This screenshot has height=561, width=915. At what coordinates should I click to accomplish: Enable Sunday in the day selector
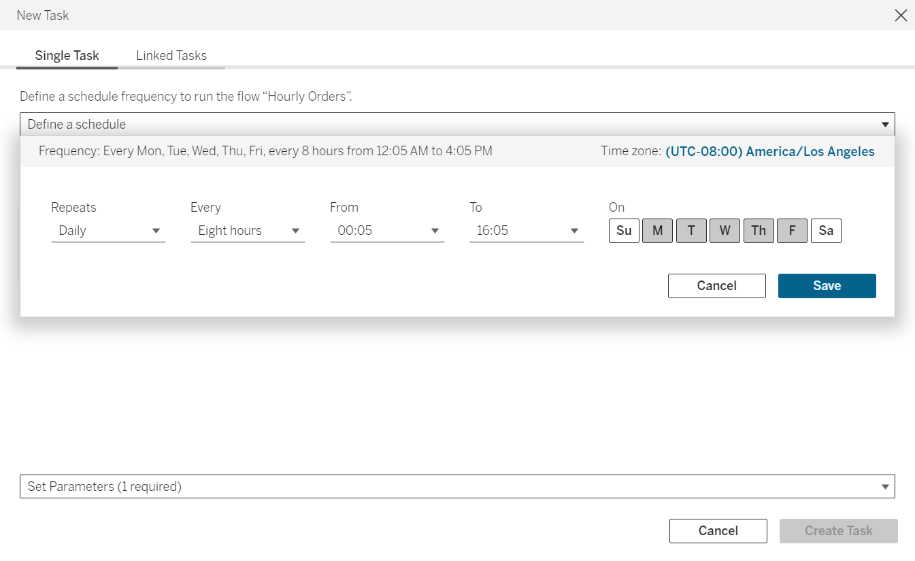click(624, 231)
